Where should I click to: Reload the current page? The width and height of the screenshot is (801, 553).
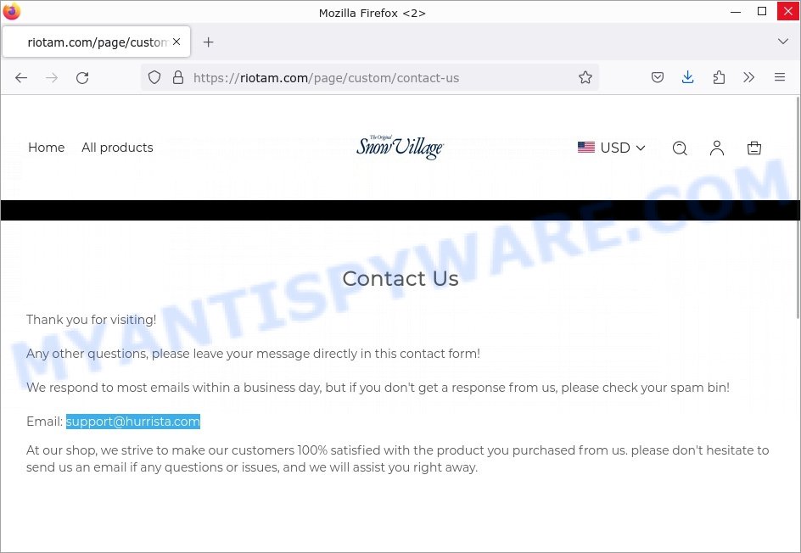pyautogui.click(x=82, y=78)
